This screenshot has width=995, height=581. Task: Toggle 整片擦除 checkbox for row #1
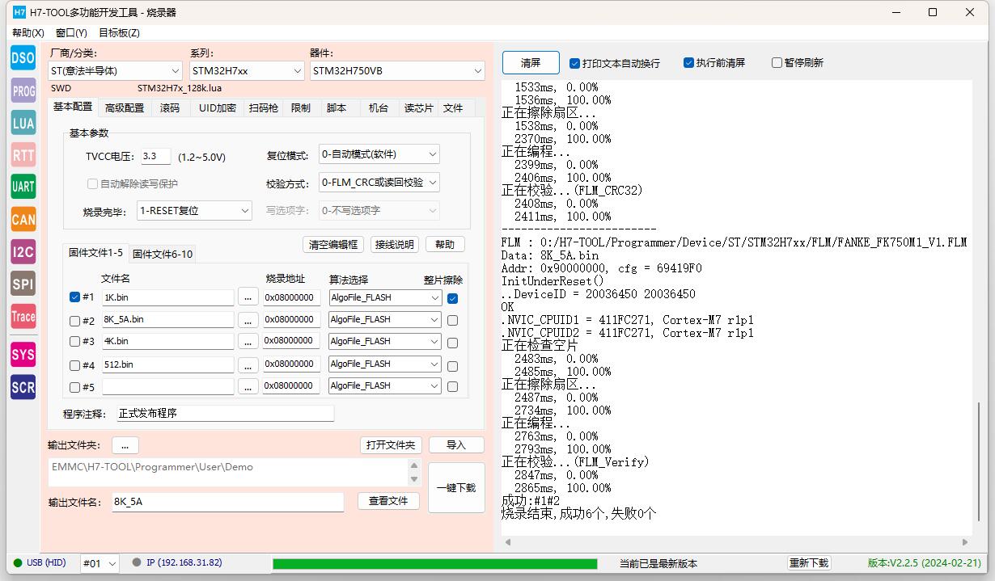coord(452,298)
